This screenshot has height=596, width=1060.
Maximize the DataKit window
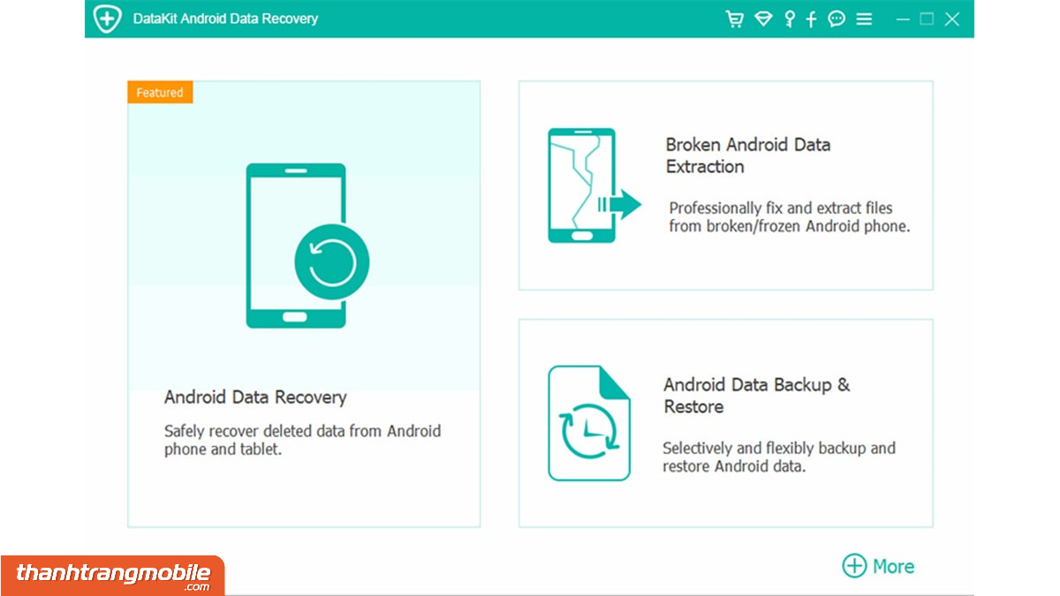(x=927, y=19)
